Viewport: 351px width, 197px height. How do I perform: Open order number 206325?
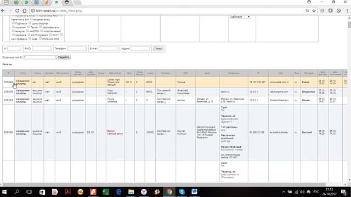click(x=8, y=100)
